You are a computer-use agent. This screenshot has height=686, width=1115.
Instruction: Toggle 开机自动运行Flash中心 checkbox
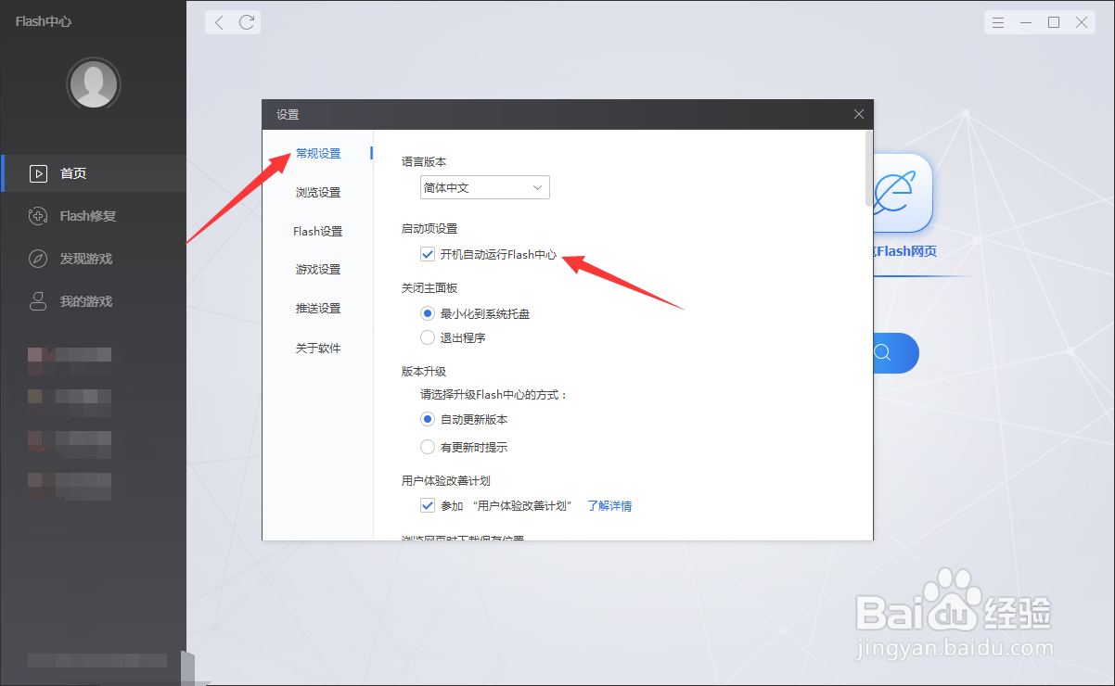pyautogui.click(x=428, y=254)
